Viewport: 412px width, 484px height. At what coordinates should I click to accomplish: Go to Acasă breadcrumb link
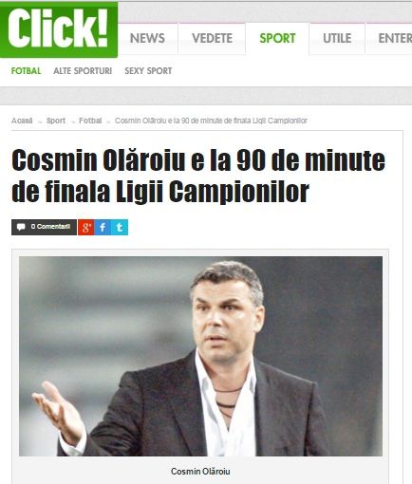22,121
